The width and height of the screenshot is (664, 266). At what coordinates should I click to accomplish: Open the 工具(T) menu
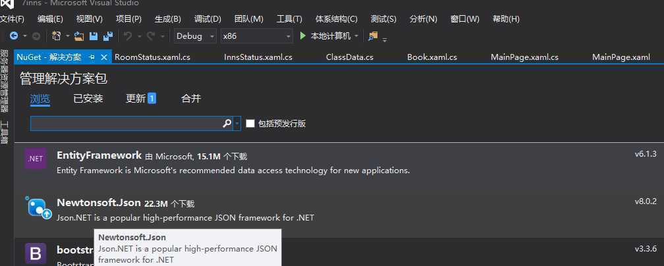click(x=289, y=19)
